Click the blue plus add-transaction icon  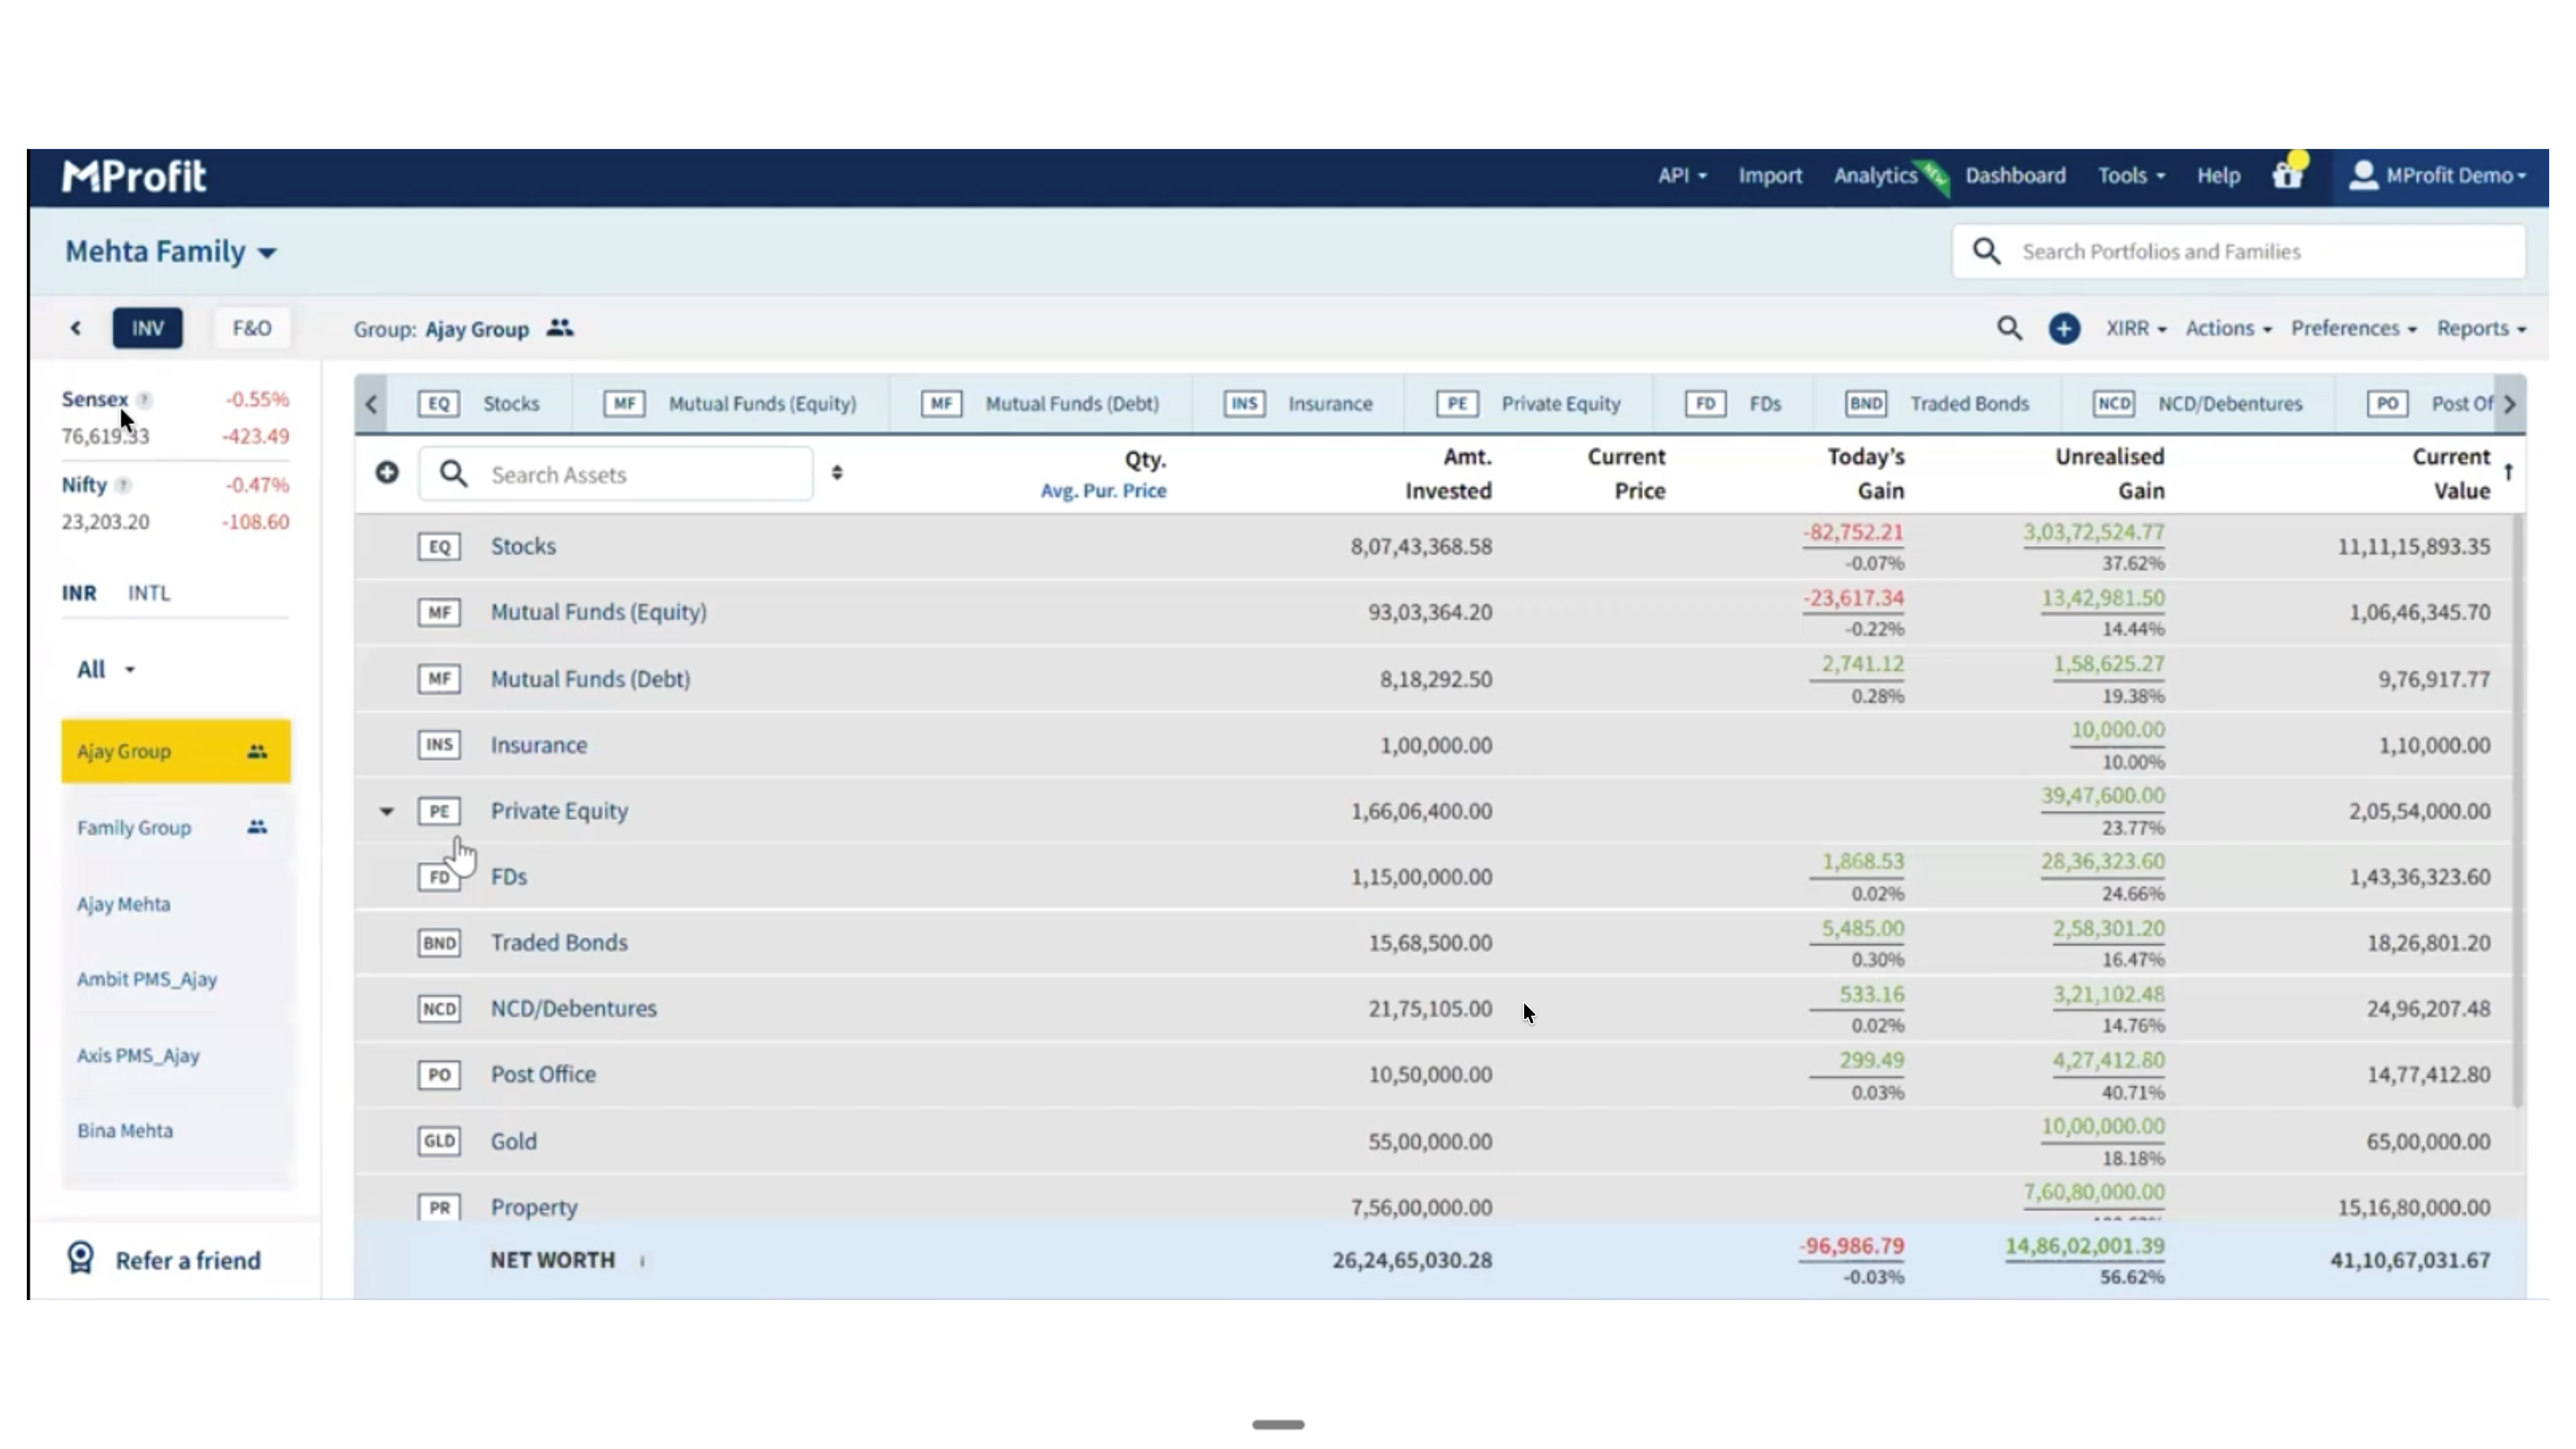(x=2064, y=329)
